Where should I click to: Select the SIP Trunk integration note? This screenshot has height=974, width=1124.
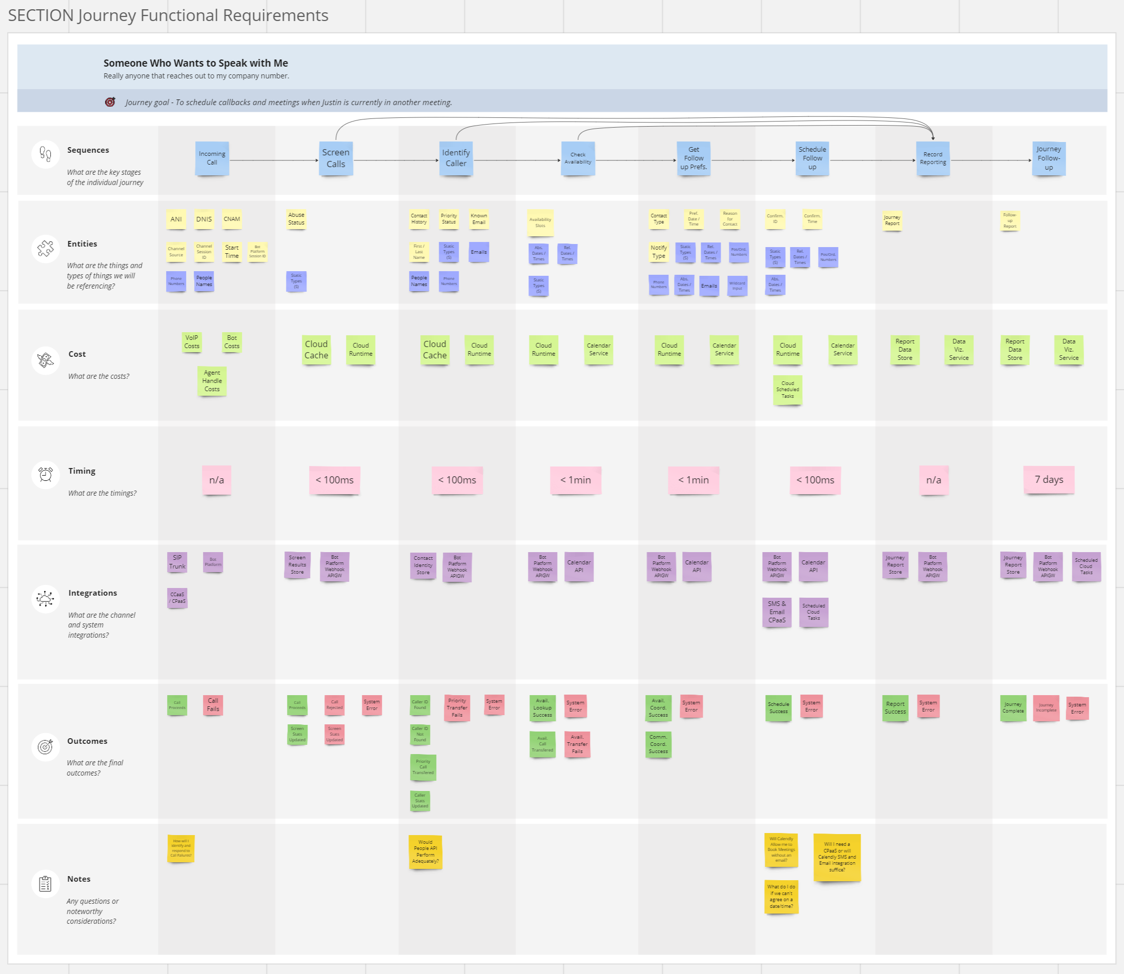177,562
